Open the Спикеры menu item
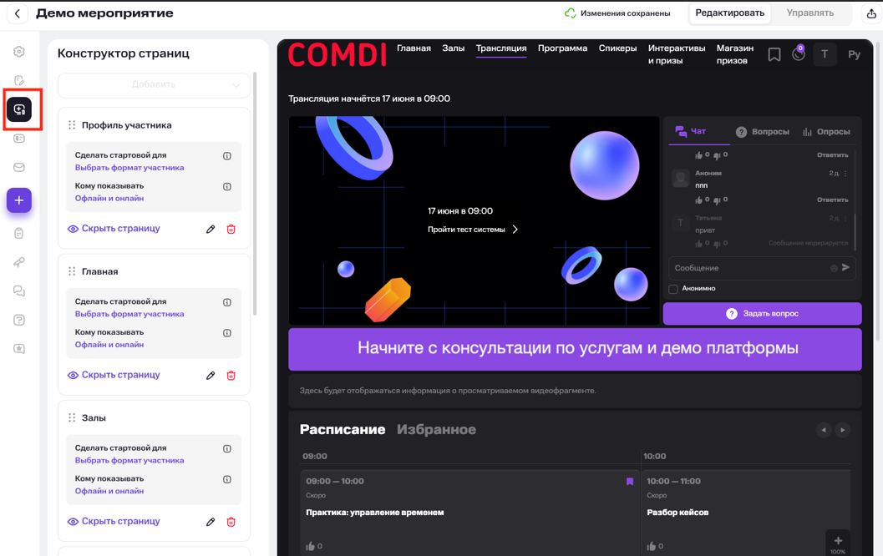 [x=617, y=48]
